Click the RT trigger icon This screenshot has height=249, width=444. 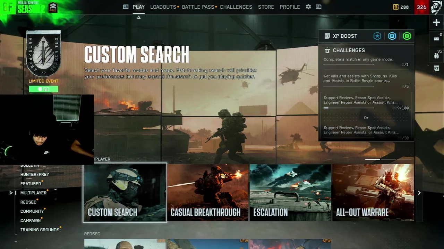(x=436, y=68)
